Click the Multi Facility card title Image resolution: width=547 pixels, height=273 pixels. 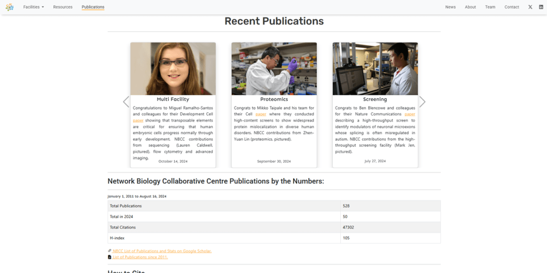pos(173,99)
